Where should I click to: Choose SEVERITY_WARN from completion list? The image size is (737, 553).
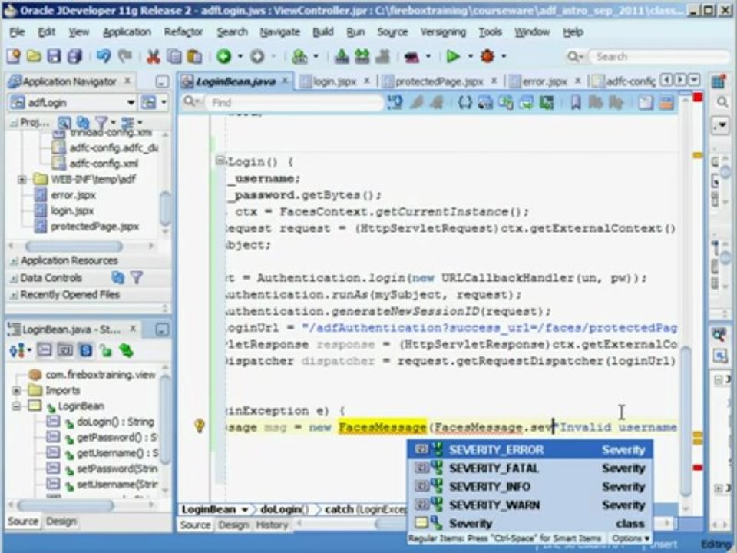[x=530, y=505]
